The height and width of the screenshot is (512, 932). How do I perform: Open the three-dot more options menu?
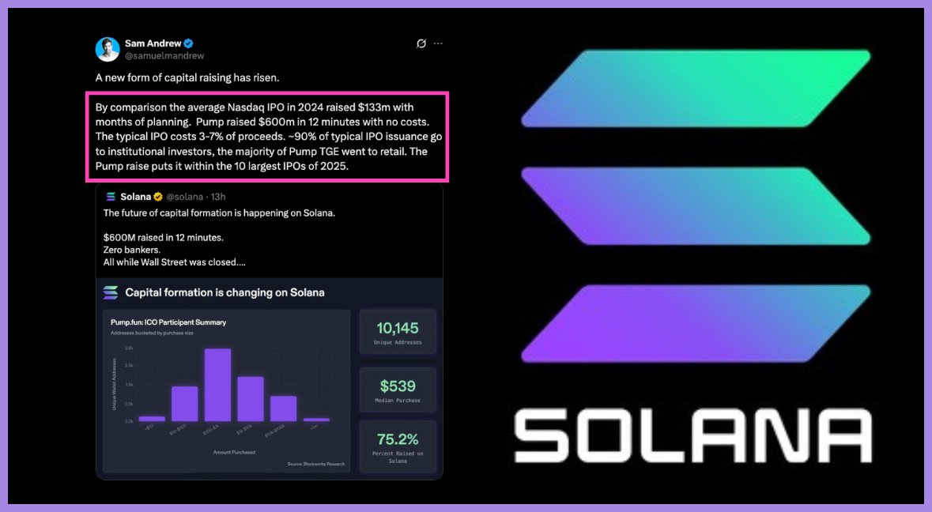click(x=438, y=43)
